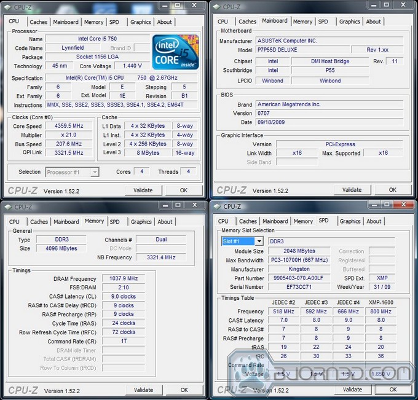The height and width of the screenshot is (400, 418).
Task: Click the Max Bandwidth PC3-10700H (667 MHz) field
Action: pyautogui.click(x=299, y=260)
